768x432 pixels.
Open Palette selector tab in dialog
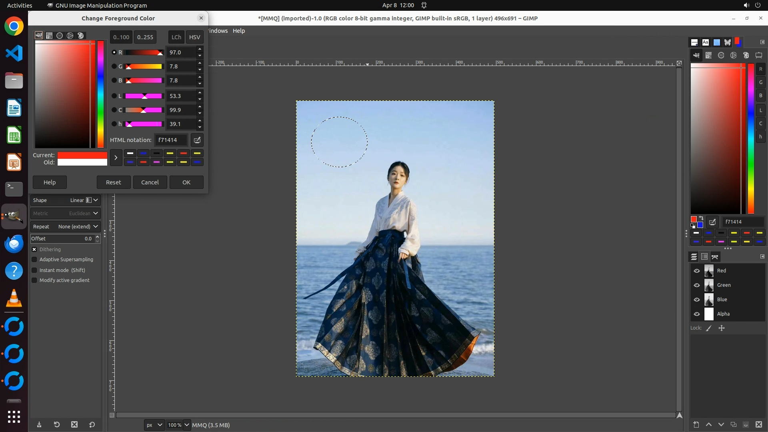click(80, 36)
